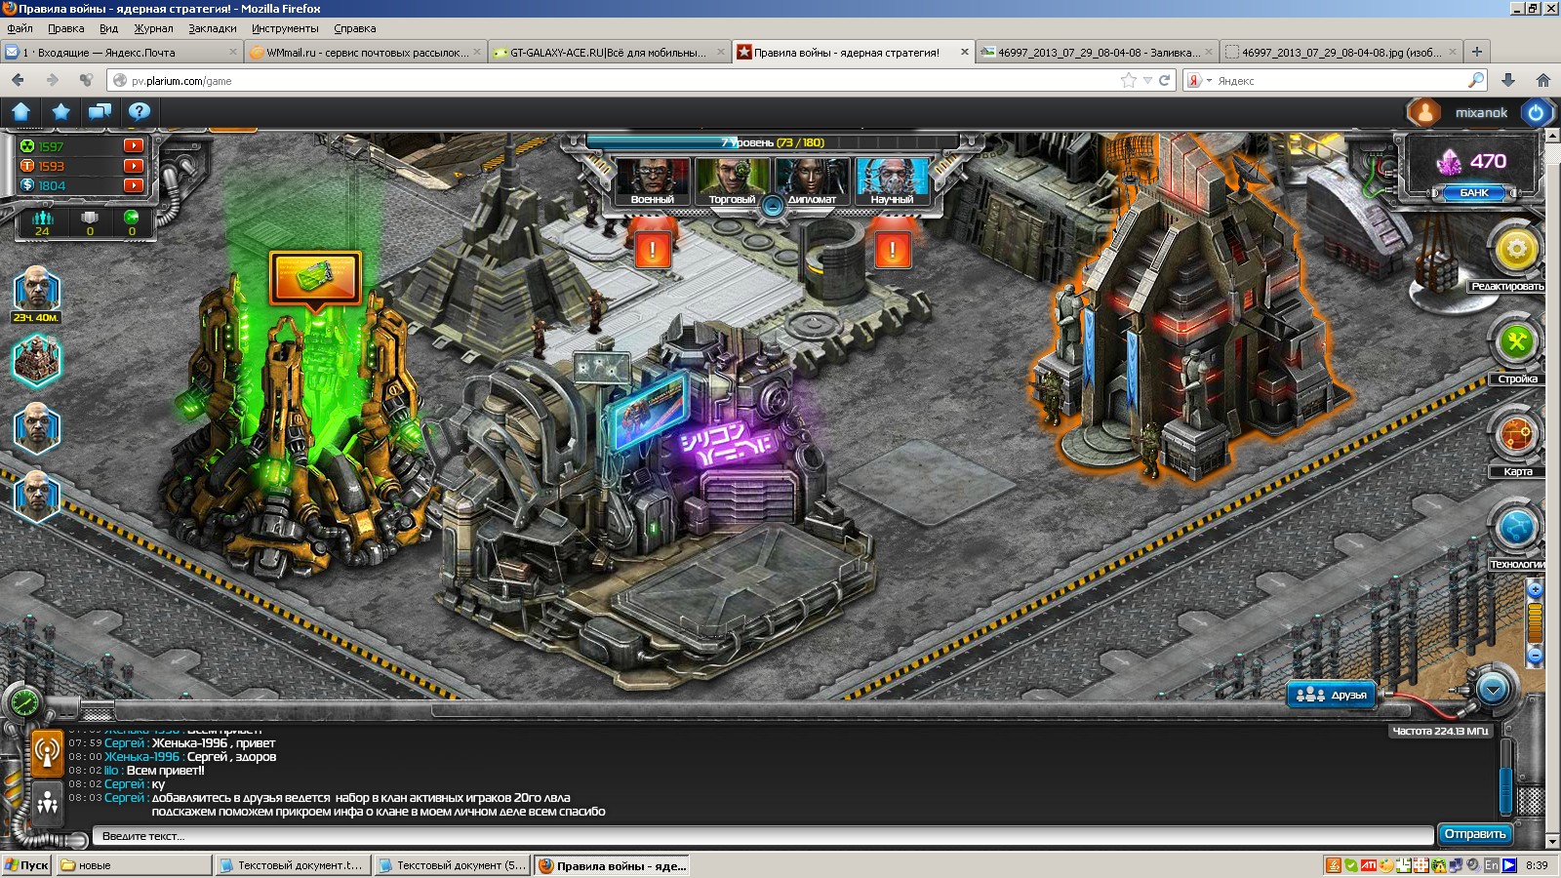Select the Торговый advisor portrait
Viewport: 1561px width, 878px height.
[x=732, y=181]
